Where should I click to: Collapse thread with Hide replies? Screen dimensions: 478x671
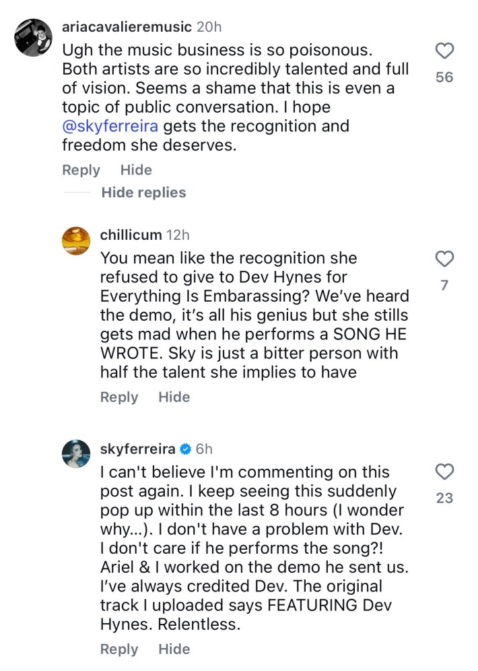coord(143,193)
